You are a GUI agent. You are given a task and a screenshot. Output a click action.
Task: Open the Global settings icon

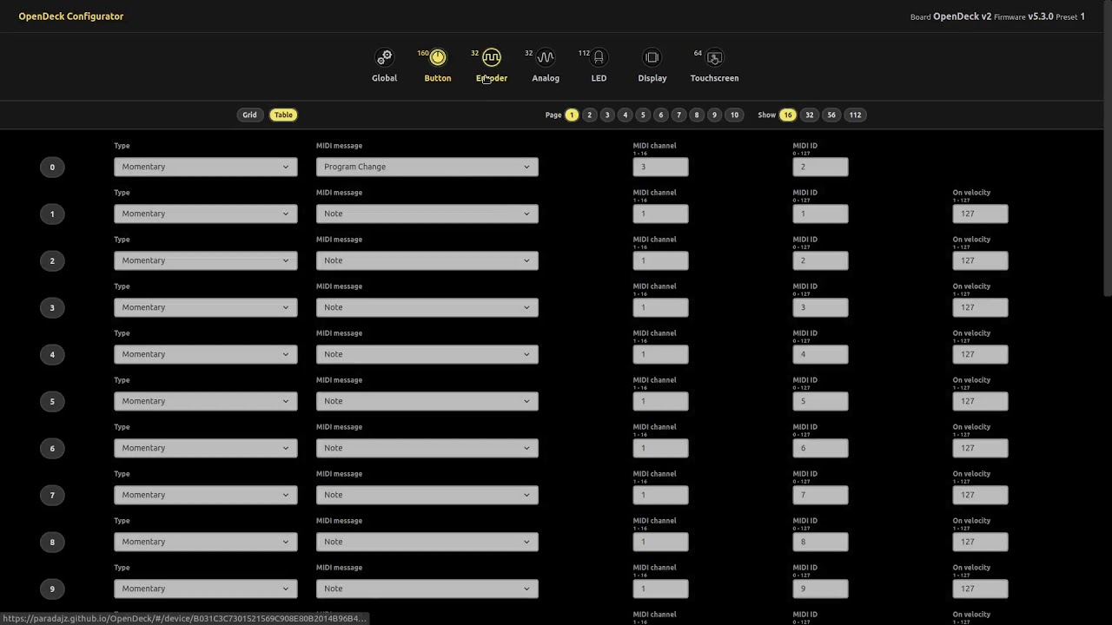[x=384, y=57]
